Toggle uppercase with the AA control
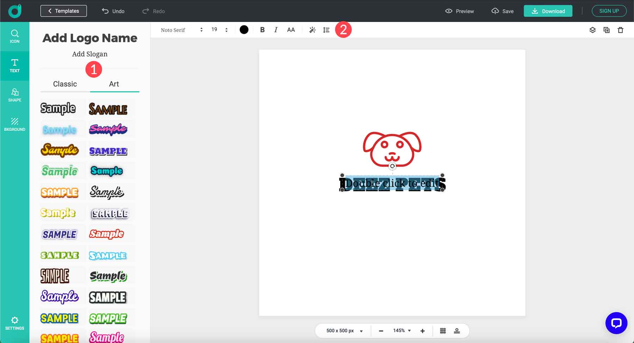Image resolution: width=634 pixels, height=343 pixels. (x=291, y=30)
